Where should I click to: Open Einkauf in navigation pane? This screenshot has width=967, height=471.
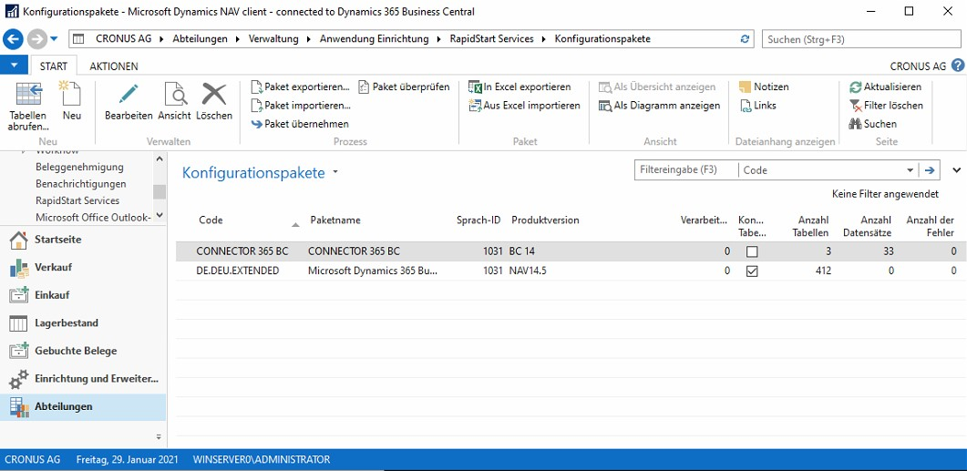click(83, 295)
